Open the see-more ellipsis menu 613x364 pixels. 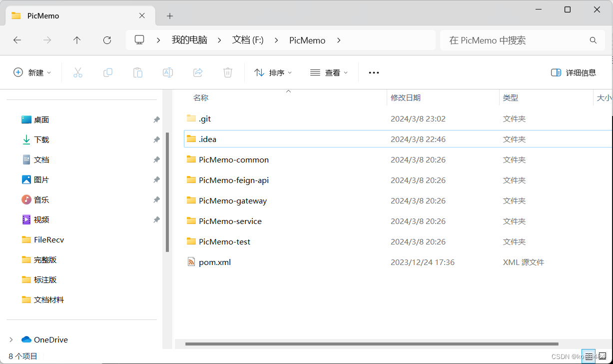(x=373, y=72)
